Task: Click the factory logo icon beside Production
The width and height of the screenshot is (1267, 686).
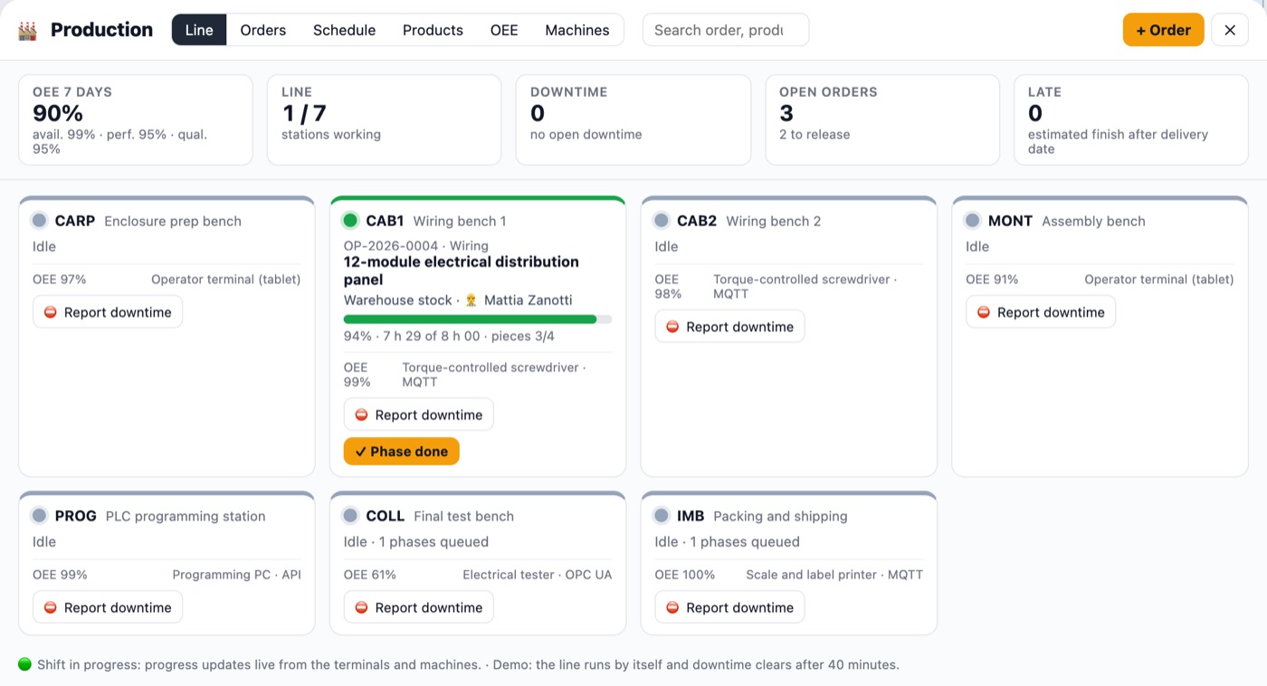Action: 28,30
